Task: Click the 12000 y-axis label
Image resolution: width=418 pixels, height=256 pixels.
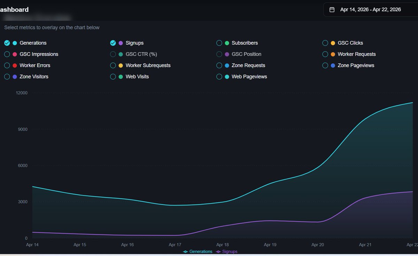Action: coord(22,93)
